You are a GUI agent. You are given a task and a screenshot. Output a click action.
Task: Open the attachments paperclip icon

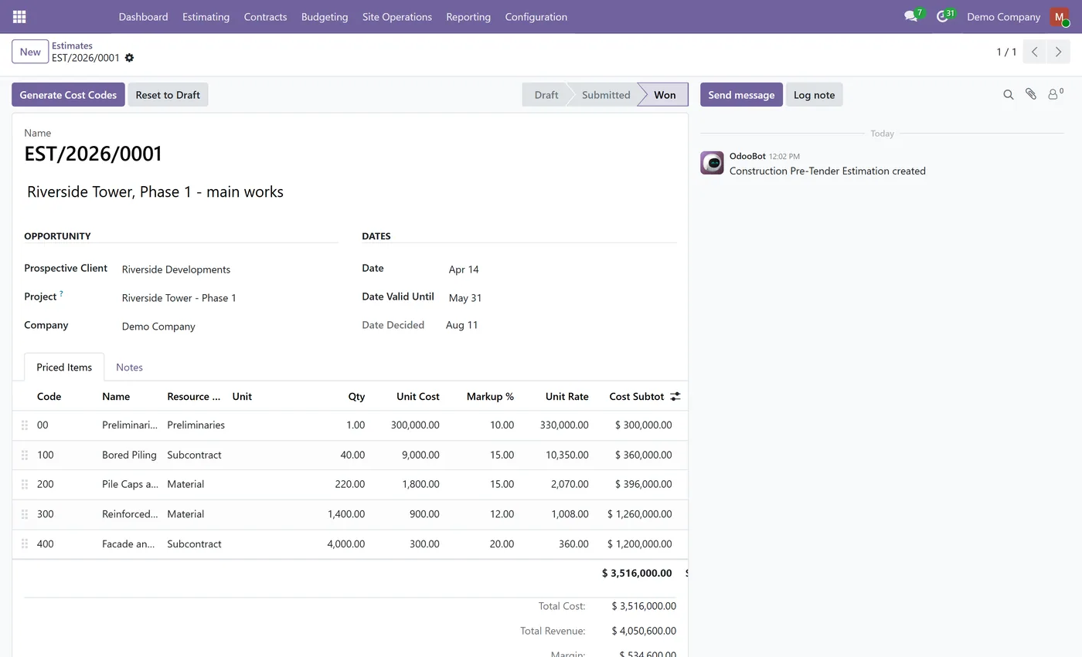[1031, 94]
